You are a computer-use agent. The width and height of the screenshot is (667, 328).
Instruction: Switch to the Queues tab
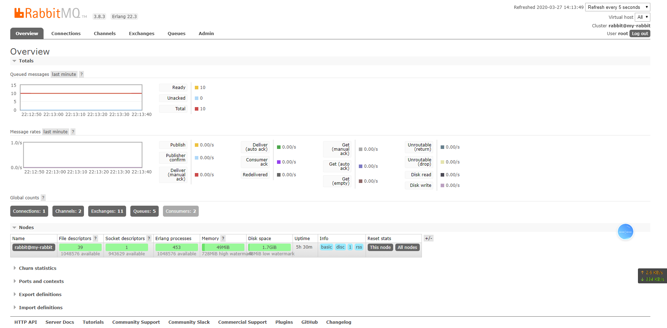point(176,34)
